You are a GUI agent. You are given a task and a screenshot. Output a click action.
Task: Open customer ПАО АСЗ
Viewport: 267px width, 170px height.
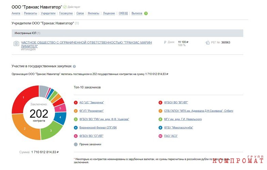[x=171, y=136]
